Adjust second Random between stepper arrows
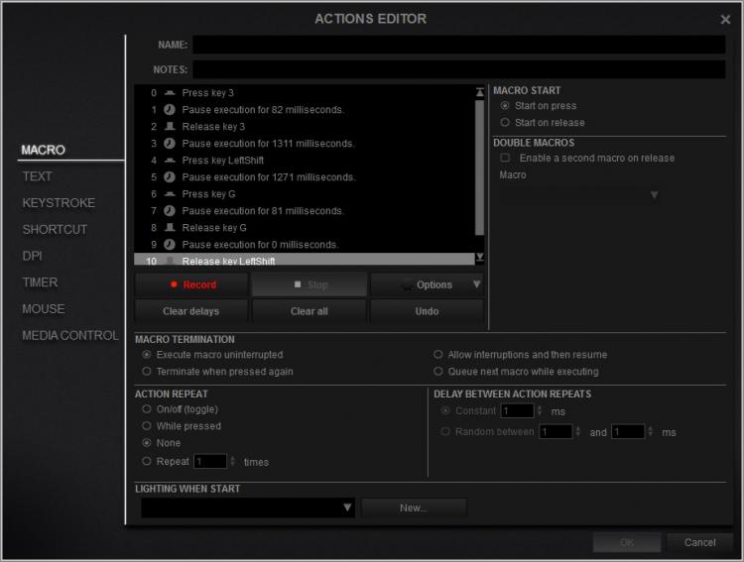 (650, 431)
